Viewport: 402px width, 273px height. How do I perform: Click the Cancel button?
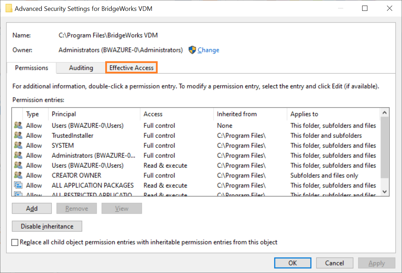coord(334,263)
